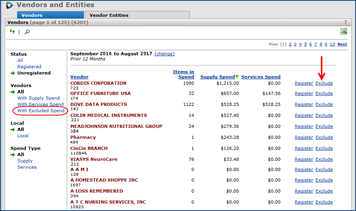Screen dimensions: 356x211
Task: Click the green sort arrow on Supply Spend
Action: pyautogui.click(x=237, y=77)
